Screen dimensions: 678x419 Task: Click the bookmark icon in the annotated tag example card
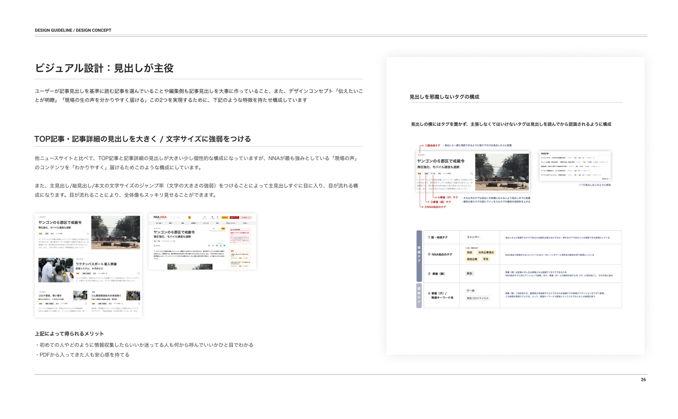(471, 173)
